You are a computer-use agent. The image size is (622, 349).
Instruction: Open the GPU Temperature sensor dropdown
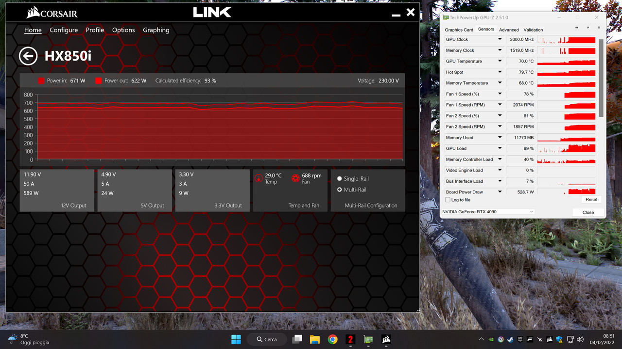500,61
